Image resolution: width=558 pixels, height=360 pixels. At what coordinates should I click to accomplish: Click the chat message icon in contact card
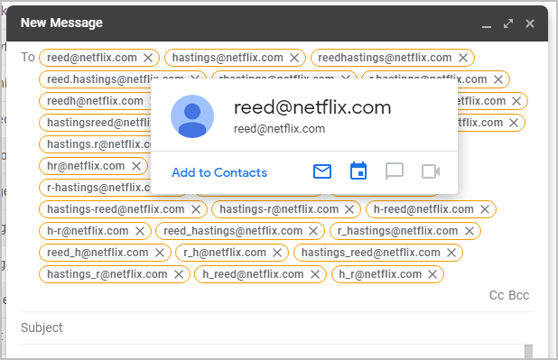[395, 171]
